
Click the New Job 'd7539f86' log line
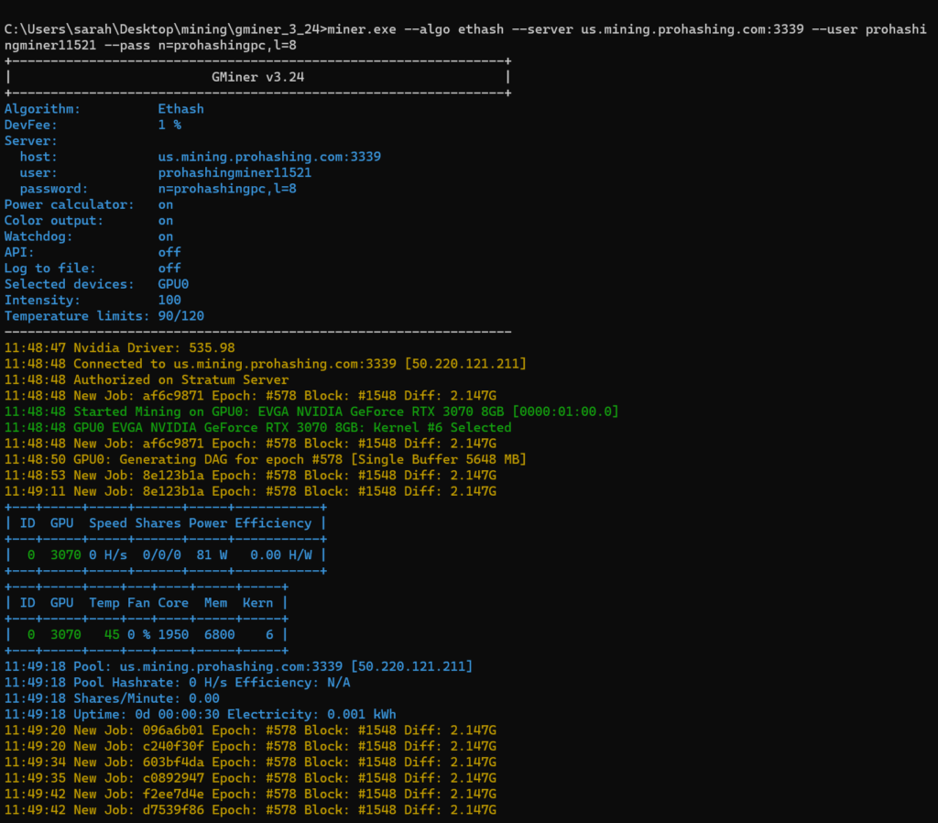[250, 810]
